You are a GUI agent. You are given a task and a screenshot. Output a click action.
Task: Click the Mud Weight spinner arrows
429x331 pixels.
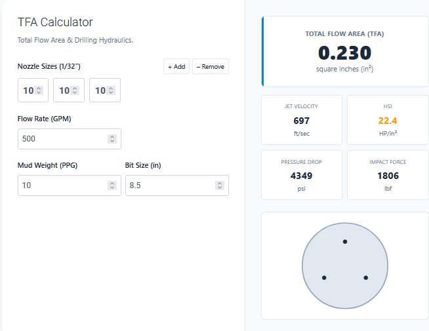pos(112,185)
